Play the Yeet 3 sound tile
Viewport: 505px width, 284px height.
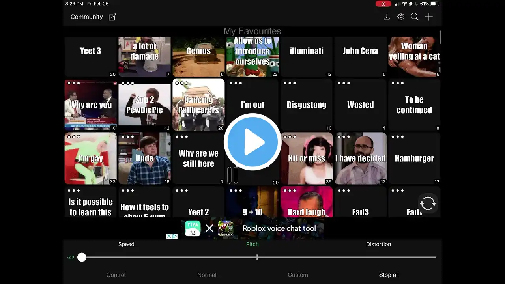[90, 56]
